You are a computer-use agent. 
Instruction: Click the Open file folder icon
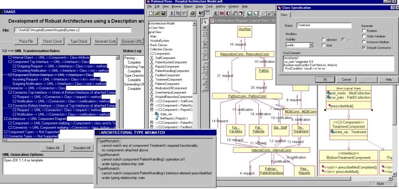[x=157, y=13]
